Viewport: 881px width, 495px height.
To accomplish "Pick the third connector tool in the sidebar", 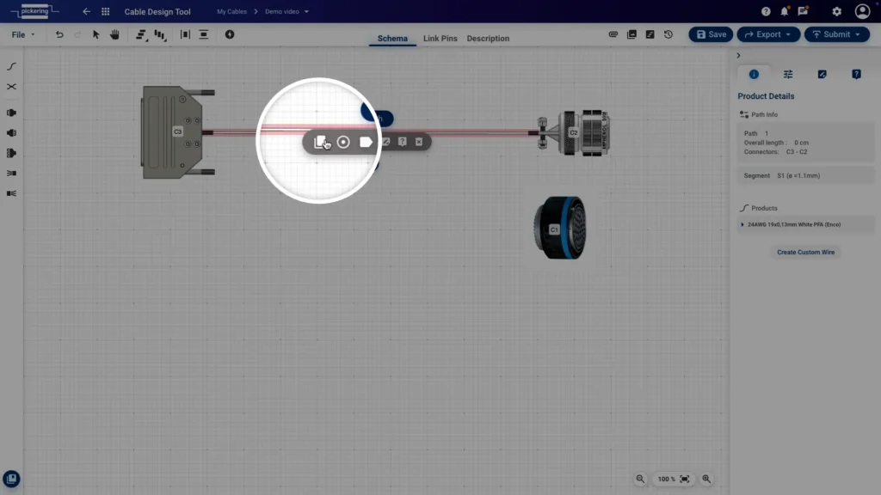I will click(x=11, y=153).
